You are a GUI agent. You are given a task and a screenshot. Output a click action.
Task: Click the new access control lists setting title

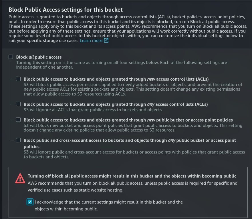click(x=116, y=79)
